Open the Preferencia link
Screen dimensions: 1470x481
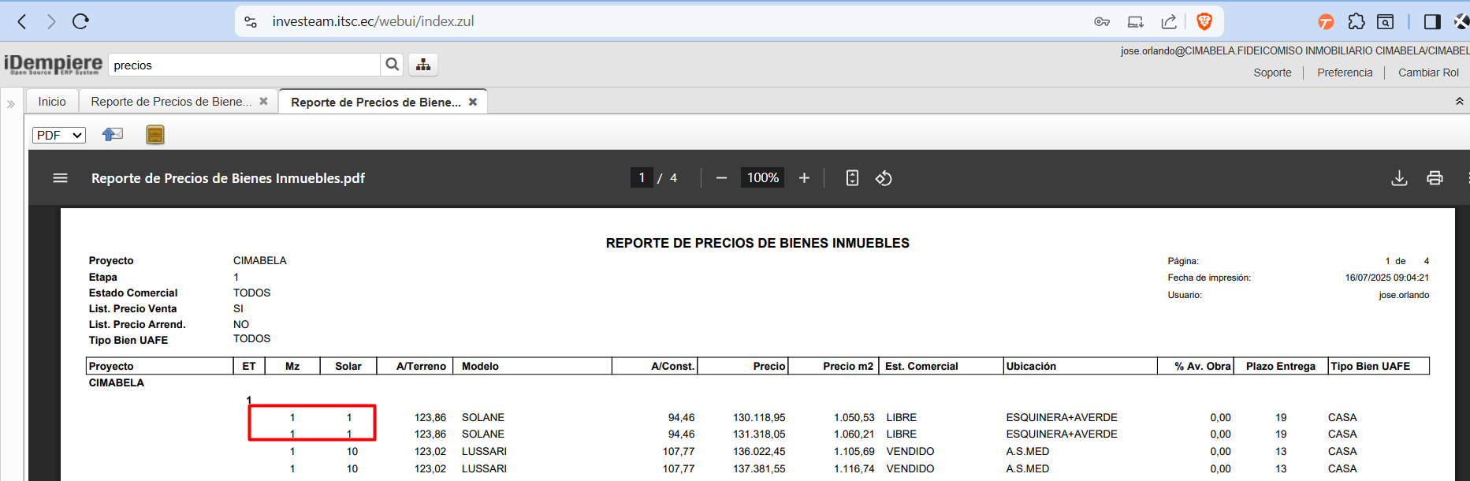[1345, 73]
